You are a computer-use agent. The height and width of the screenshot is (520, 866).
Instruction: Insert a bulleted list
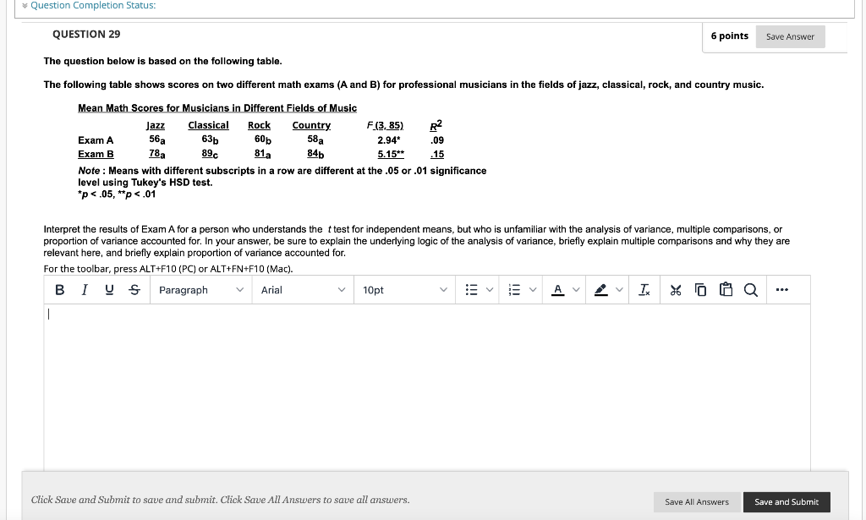tap(471, 290)
